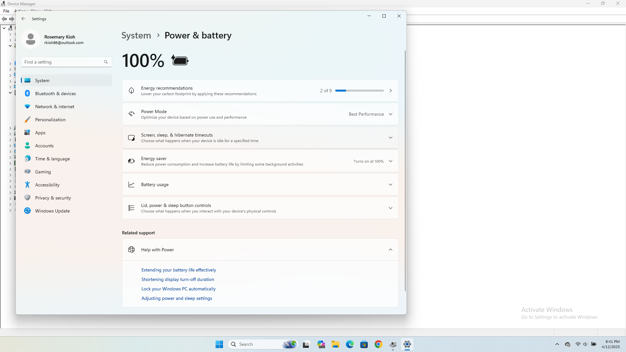Launch Microsoft 365 Copilot from taskbar
The image size is (626, 352).
pyautogui.click(x=321, y=344)
